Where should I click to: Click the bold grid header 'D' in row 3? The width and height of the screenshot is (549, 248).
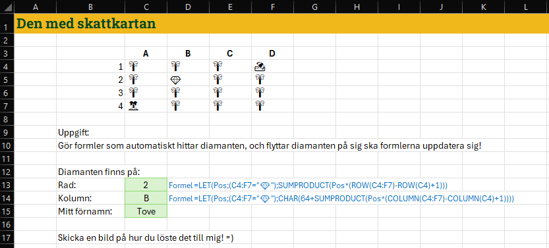coord(272,53)
